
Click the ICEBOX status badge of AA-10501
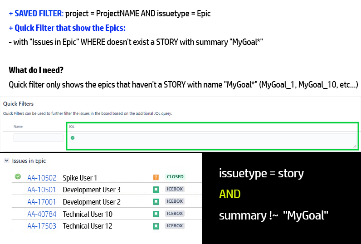point(175,189)
